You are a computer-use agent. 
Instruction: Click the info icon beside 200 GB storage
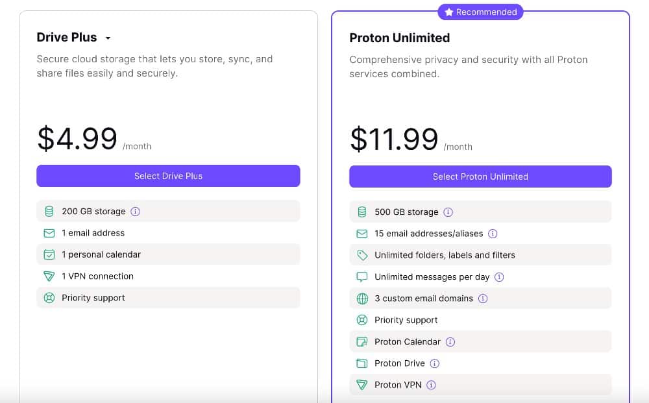(x=136, y=212)
